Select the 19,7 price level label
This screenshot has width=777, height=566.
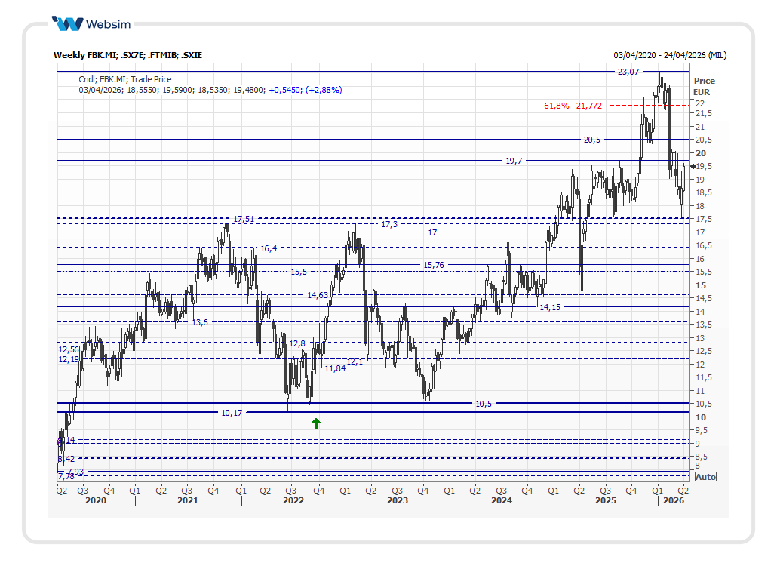point(514,161)
